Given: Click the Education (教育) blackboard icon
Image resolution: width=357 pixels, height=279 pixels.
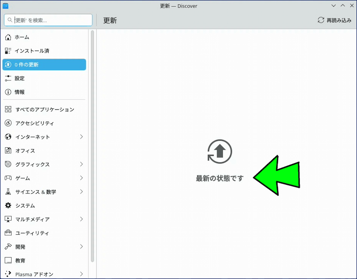Looking at the screenshot, I should click(8, 260).
